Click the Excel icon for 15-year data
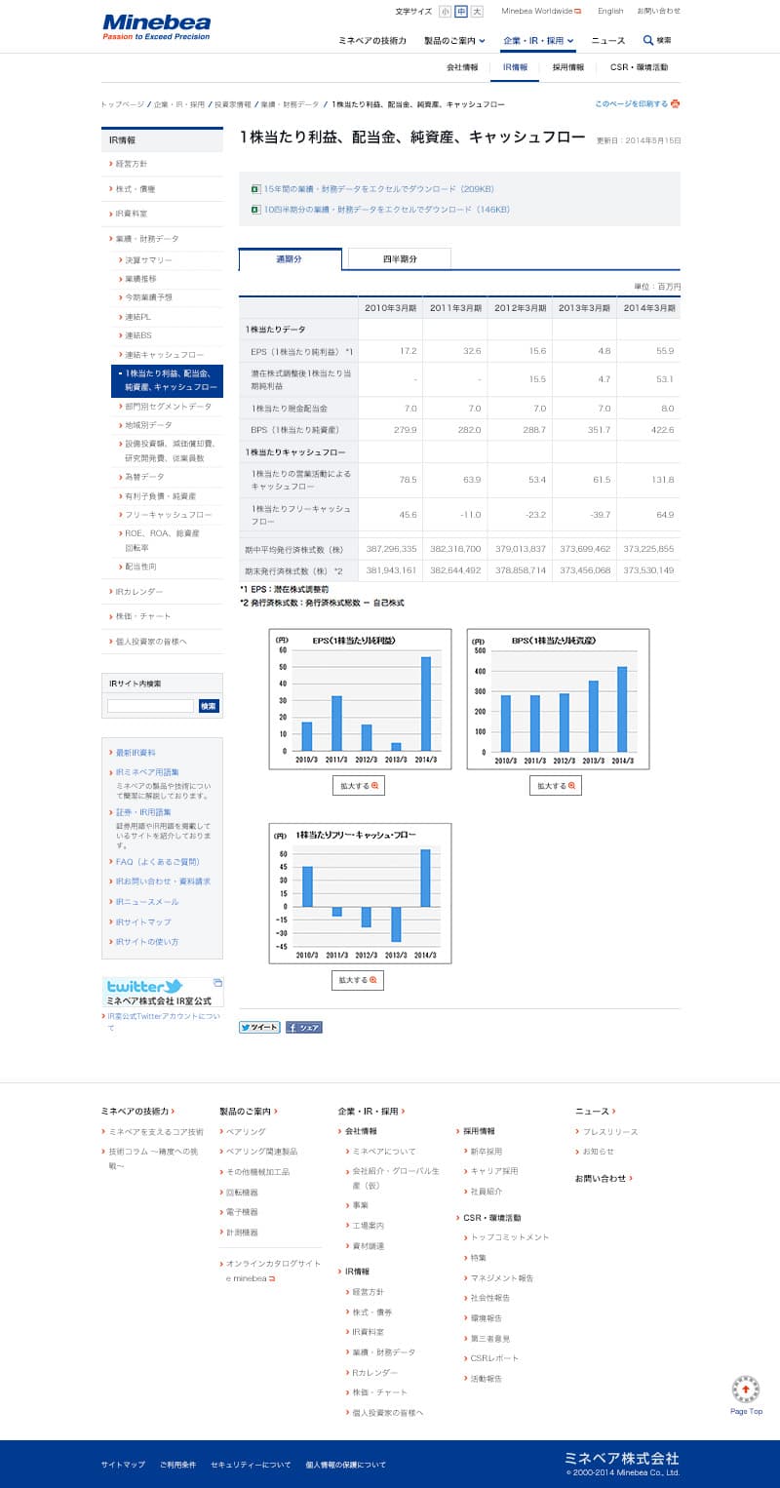780x1488 pixels. click(x=255, y=188)
